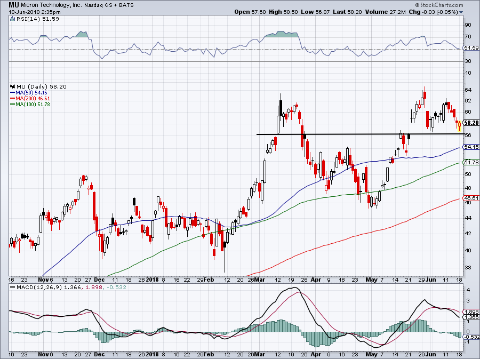
Task: Click the MA(200) 46.61 legend text
Action: pos(33,99)
